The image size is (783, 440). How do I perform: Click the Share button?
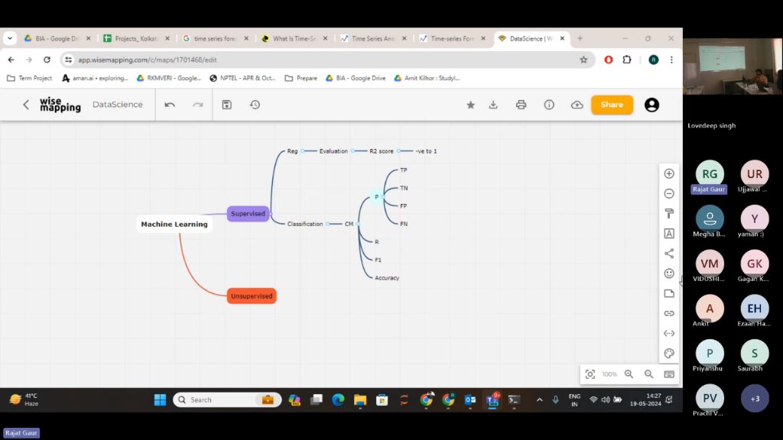coord(612,105)
